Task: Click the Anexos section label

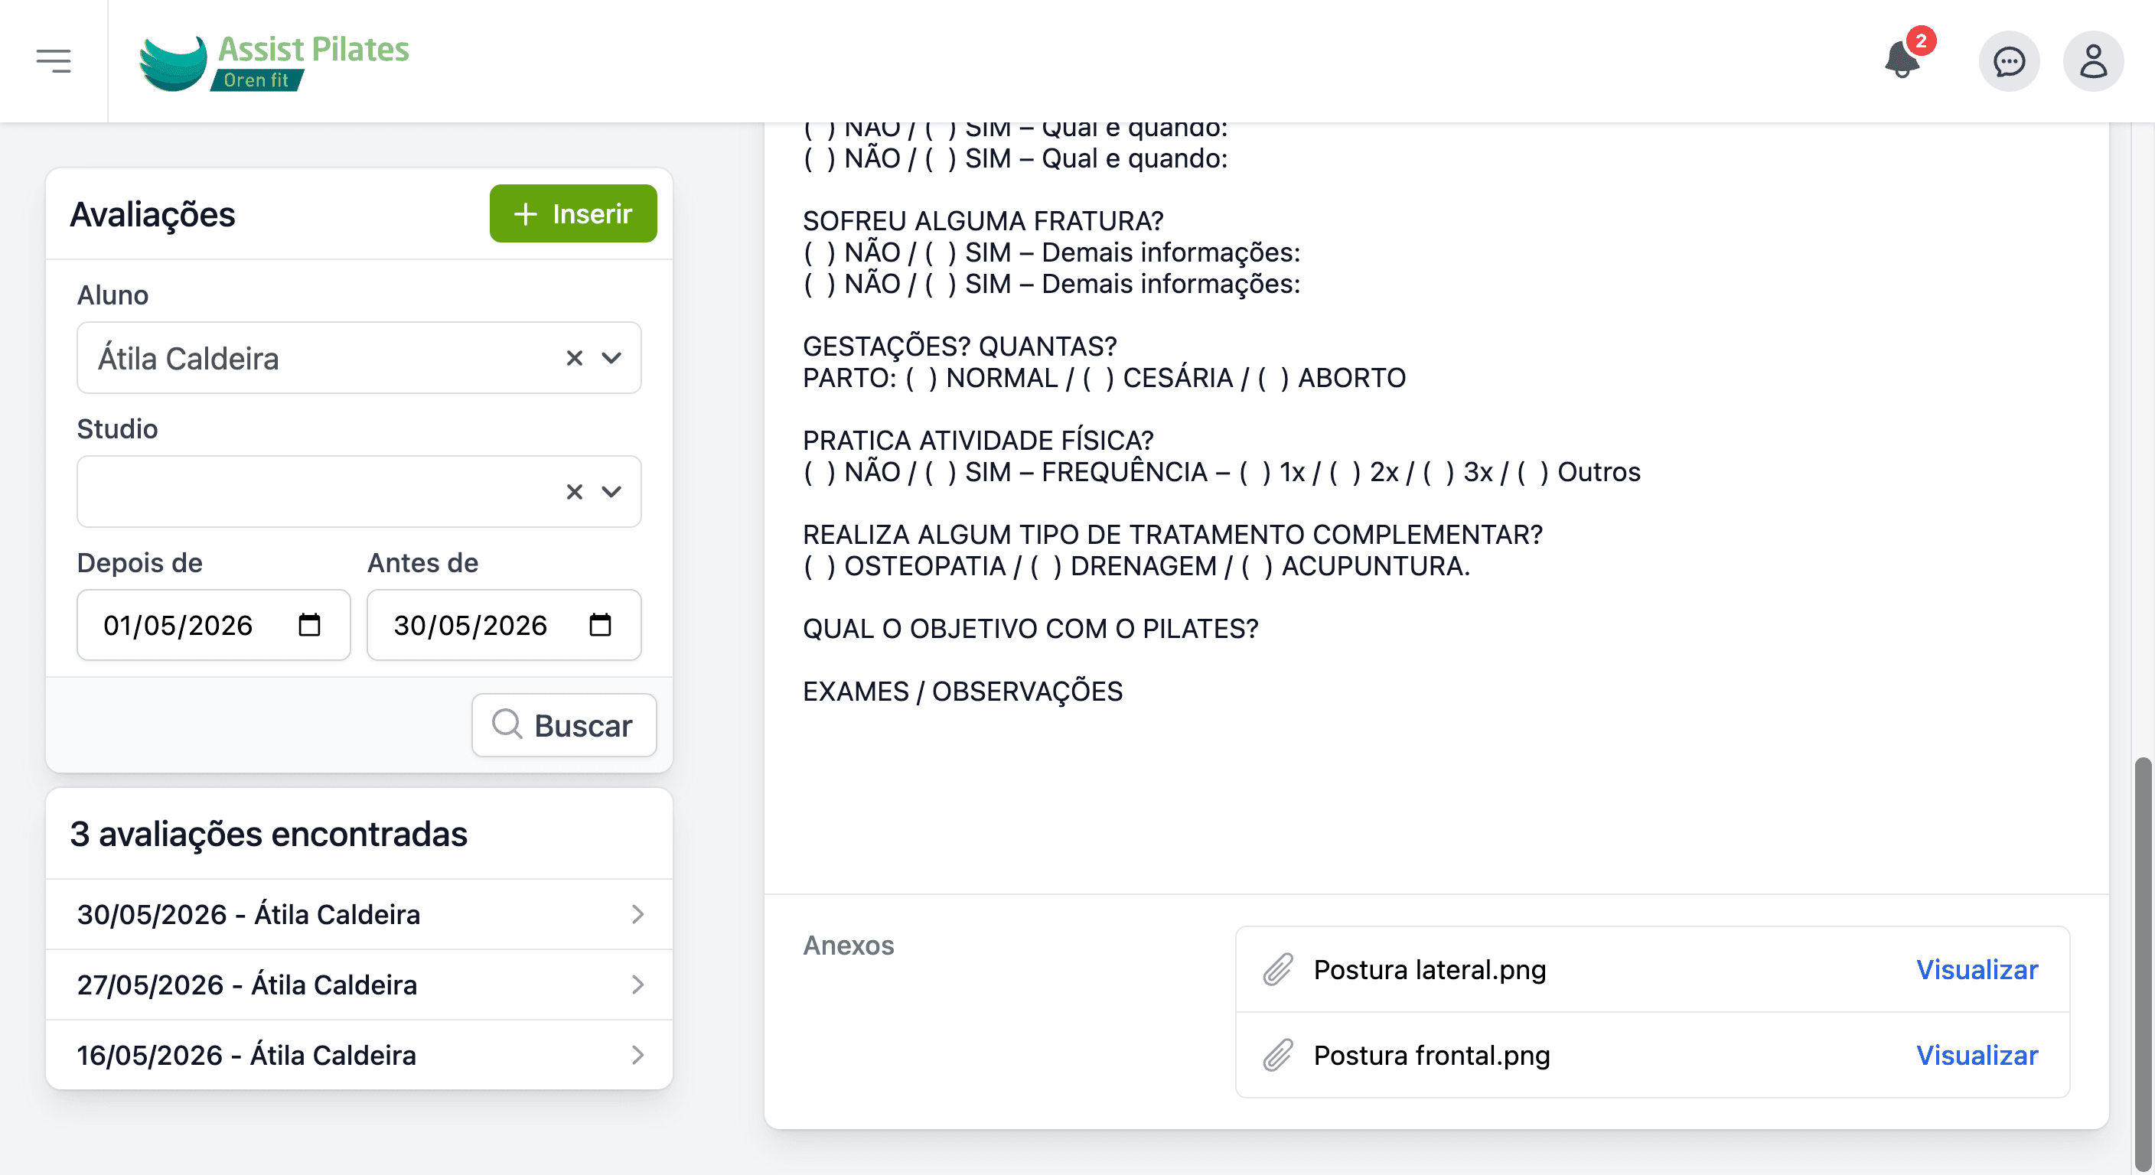Action: click(x=848, y=945)
